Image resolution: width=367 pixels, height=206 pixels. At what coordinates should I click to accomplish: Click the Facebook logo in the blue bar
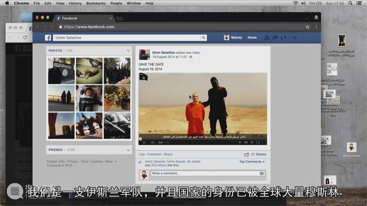coord(48,38)
